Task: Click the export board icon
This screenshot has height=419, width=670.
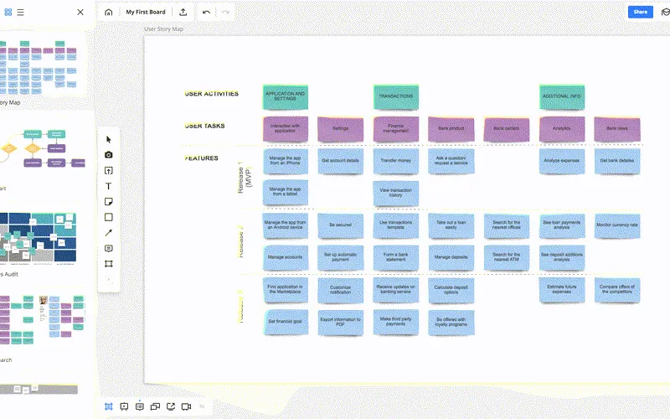Action: tap(183, 12)
